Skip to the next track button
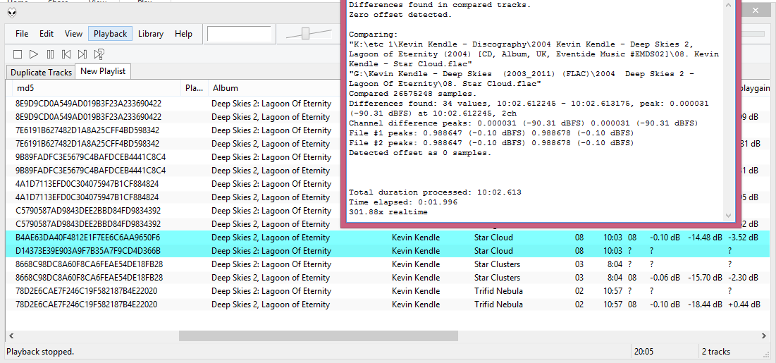776x363 pixels. (x=82, y=54)
